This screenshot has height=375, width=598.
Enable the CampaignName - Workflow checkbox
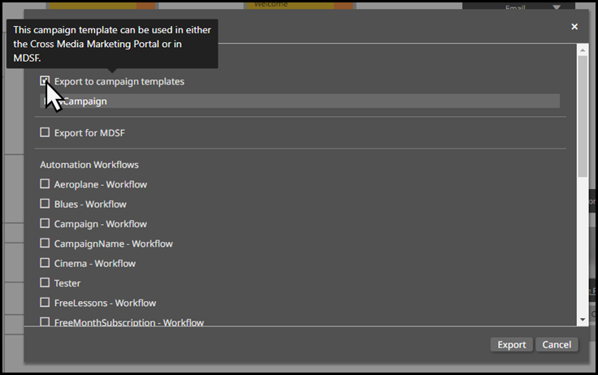(45, 244)
